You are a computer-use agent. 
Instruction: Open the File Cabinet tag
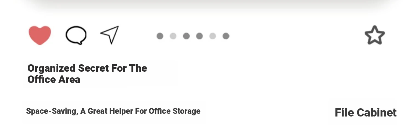(x=366, y=113)
